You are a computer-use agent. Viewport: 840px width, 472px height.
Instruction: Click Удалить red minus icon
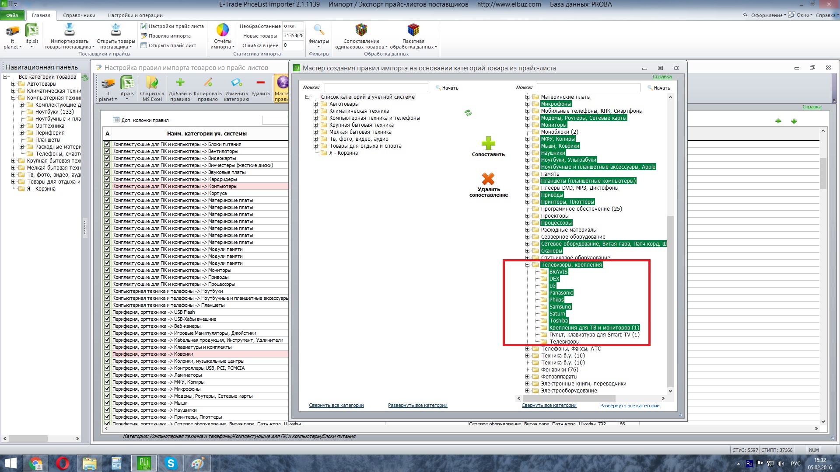pos(261,82)
